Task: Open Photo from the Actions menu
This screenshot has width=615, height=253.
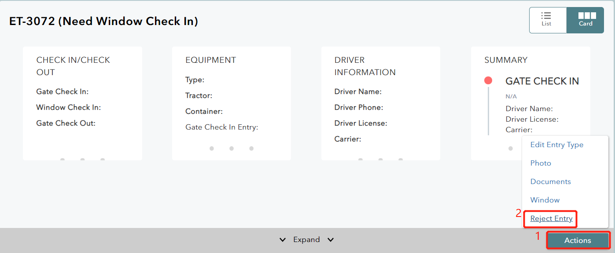Action: coord(541,163)
